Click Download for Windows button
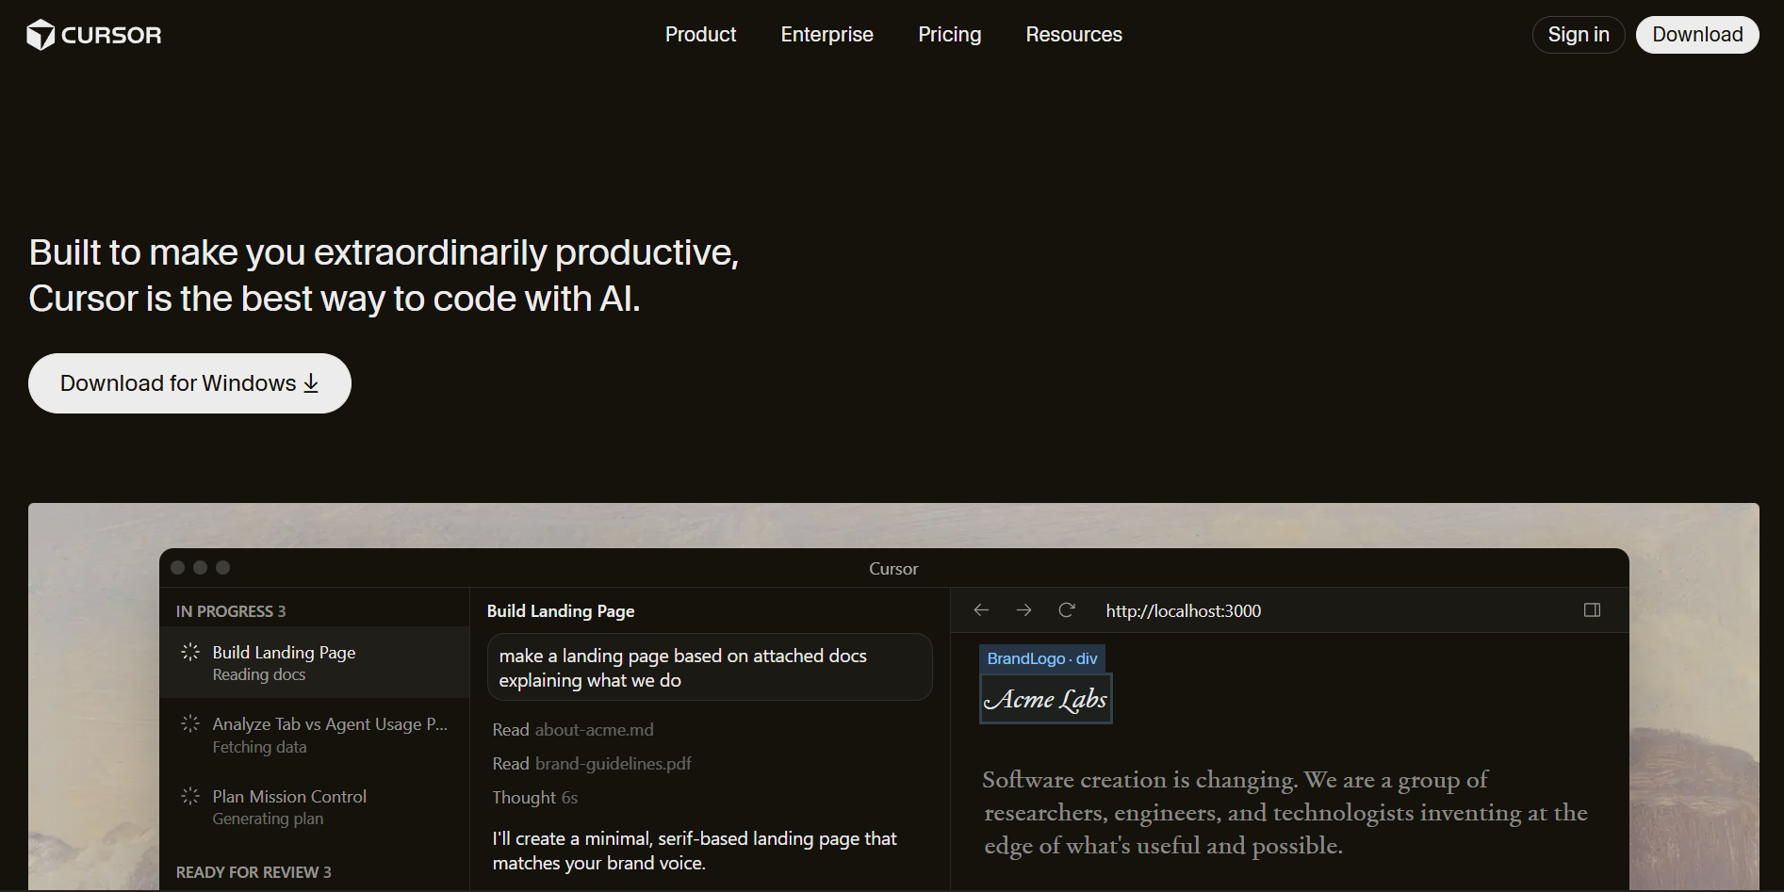Viewport: 1784px width, 892px height. (189, 383)
